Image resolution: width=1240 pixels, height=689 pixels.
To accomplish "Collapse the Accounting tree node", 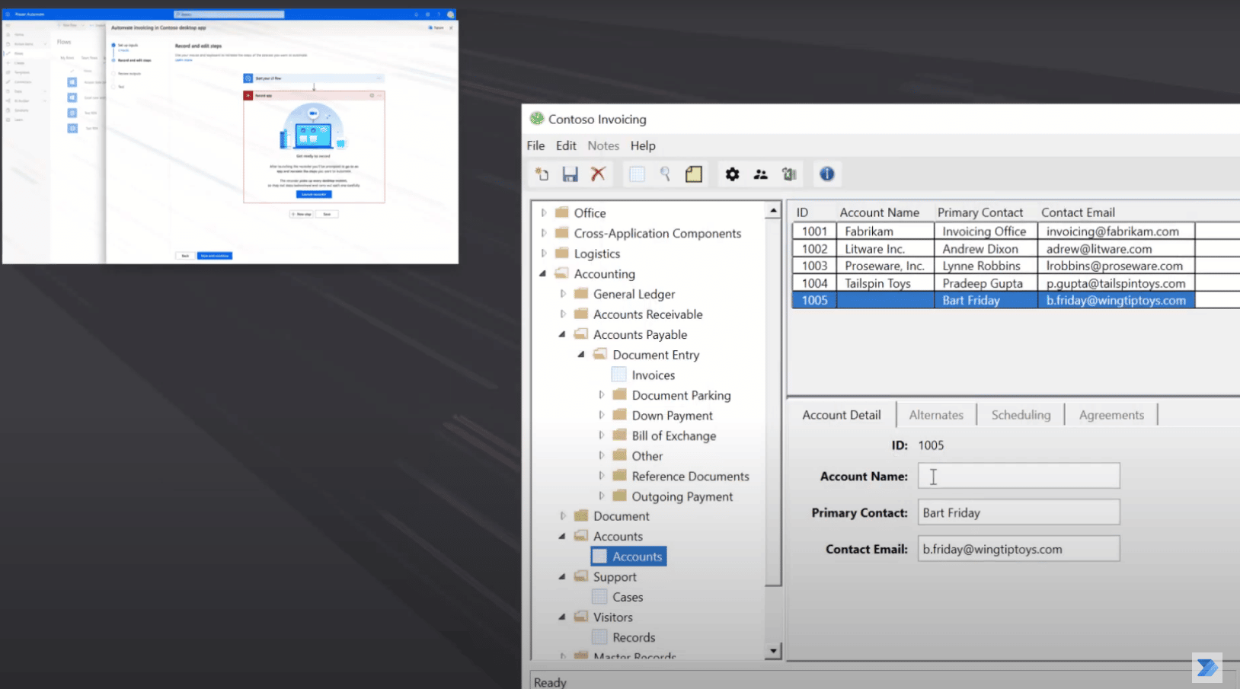I will (x=543, y=273).
